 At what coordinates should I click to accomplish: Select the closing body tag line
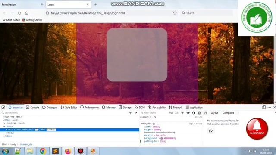[10, 133]
